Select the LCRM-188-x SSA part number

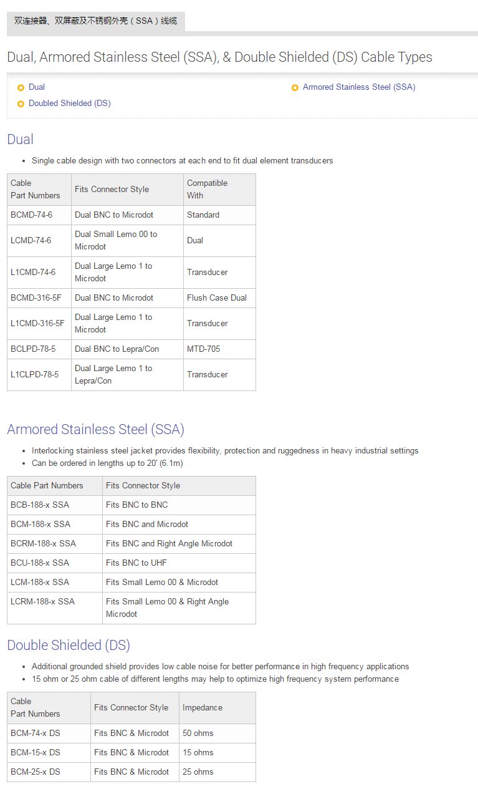(42, 602)
